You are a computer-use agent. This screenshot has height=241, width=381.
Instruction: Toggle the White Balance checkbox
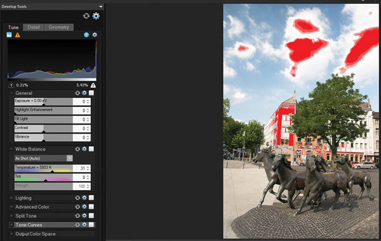click(91, 149)
